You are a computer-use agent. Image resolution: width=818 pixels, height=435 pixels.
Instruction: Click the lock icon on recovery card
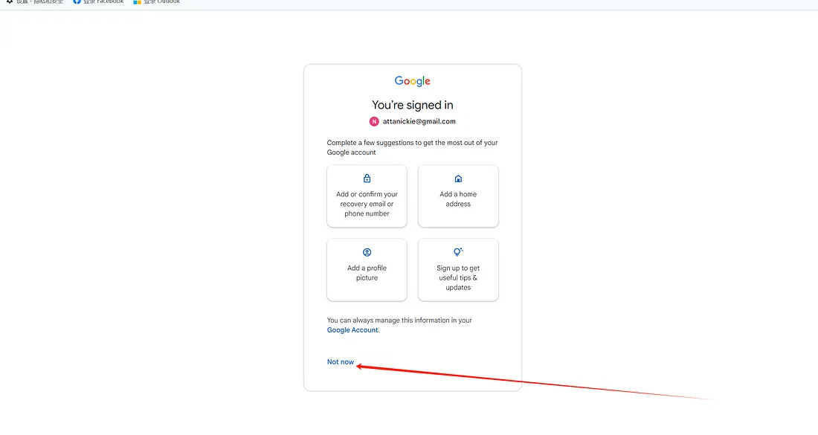click(367, 178)
